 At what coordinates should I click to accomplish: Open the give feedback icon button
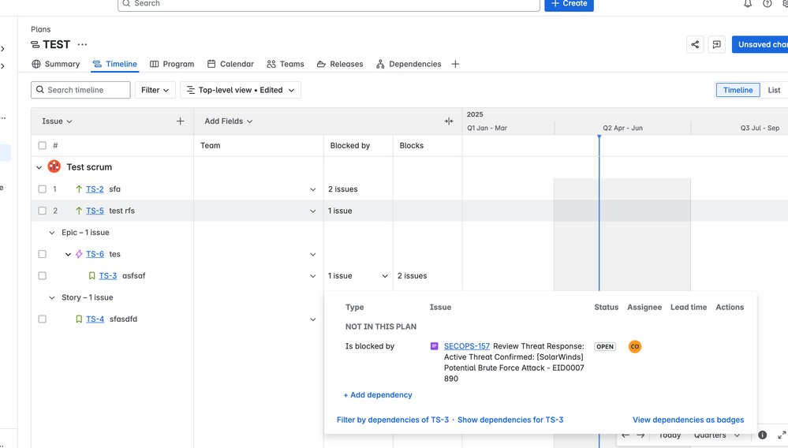[717, 45]
